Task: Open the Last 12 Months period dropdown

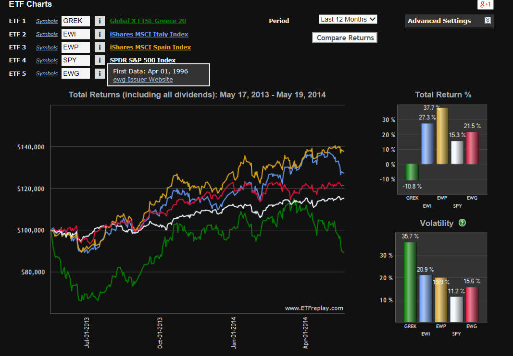Action: (x=348, y=20)
